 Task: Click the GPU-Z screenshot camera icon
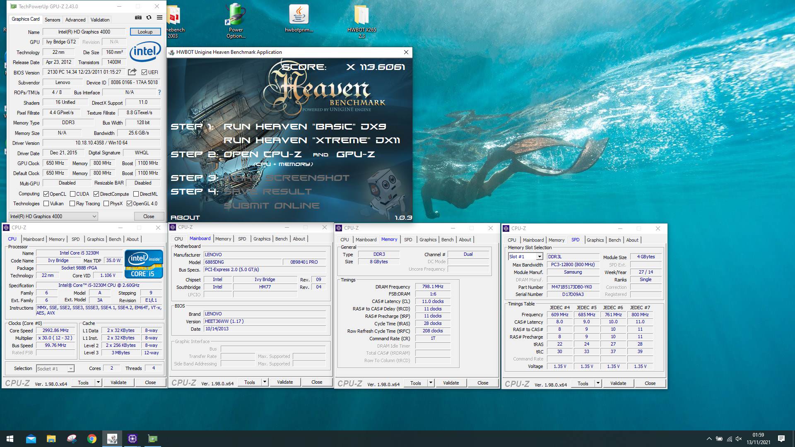tap(138, 17)
